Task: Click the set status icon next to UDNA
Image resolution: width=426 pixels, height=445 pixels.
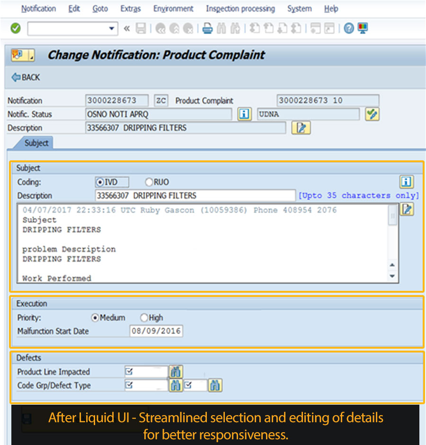Action: (372, 114)
